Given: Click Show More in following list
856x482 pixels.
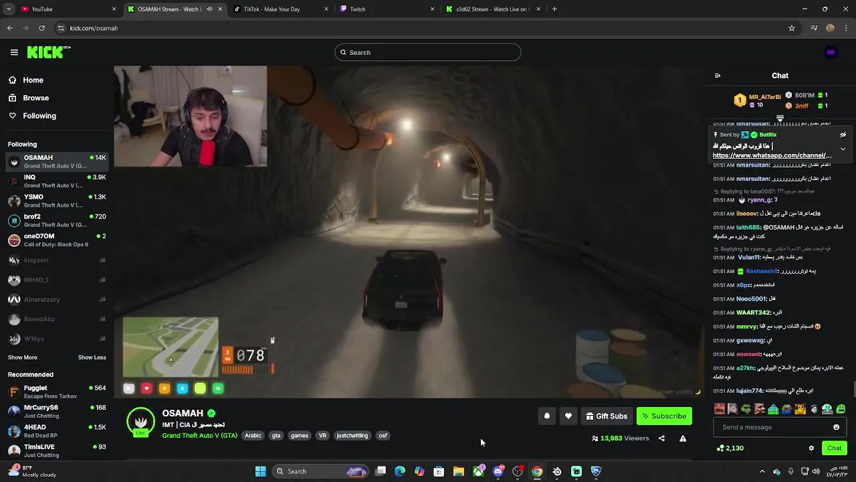Looking at the screenshot, I should 22,357.
